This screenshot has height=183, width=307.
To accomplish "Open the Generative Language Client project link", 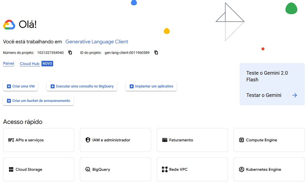I will pyautogui.click(x=97, y=42).
